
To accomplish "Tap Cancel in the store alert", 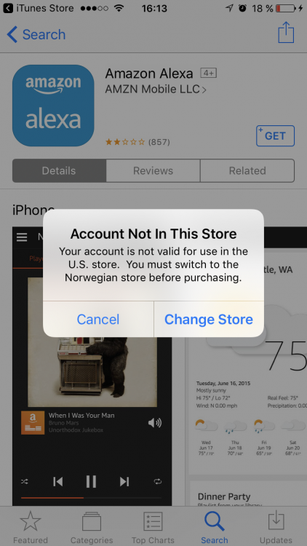I will click(98, 320).
